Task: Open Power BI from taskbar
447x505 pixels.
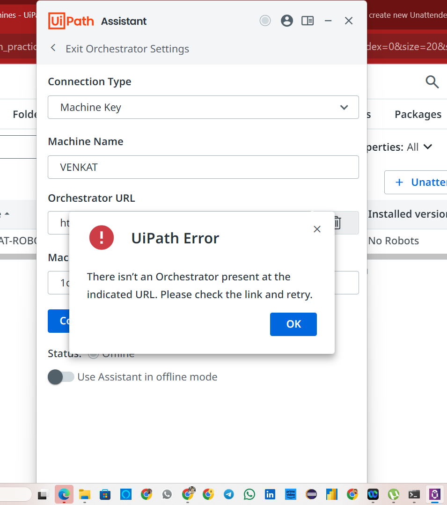Action: pyautogui.click(x=332, y=494)
